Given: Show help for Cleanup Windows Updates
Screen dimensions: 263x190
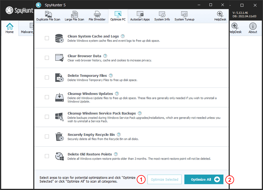Looking at the screenshot, I should [x=117, y=94].
